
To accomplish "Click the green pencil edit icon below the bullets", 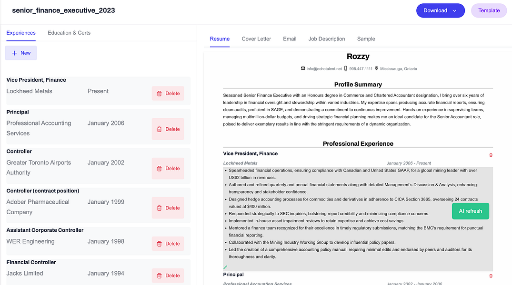I will click(225, 267).
